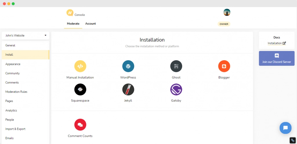297x144 pixels.
Task: Click the Manual Installation label
Action: (80, 77)
